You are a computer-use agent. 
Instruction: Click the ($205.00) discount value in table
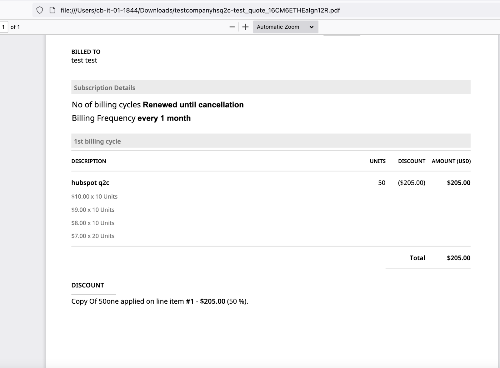click(411, 183)
